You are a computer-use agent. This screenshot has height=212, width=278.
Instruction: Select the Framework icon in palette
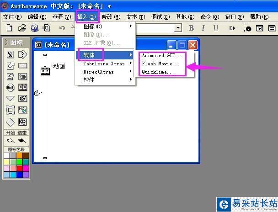[10, 110]
